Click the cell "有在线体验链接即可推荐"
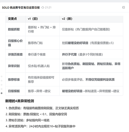The image size is (129, 132). [42, 79]
